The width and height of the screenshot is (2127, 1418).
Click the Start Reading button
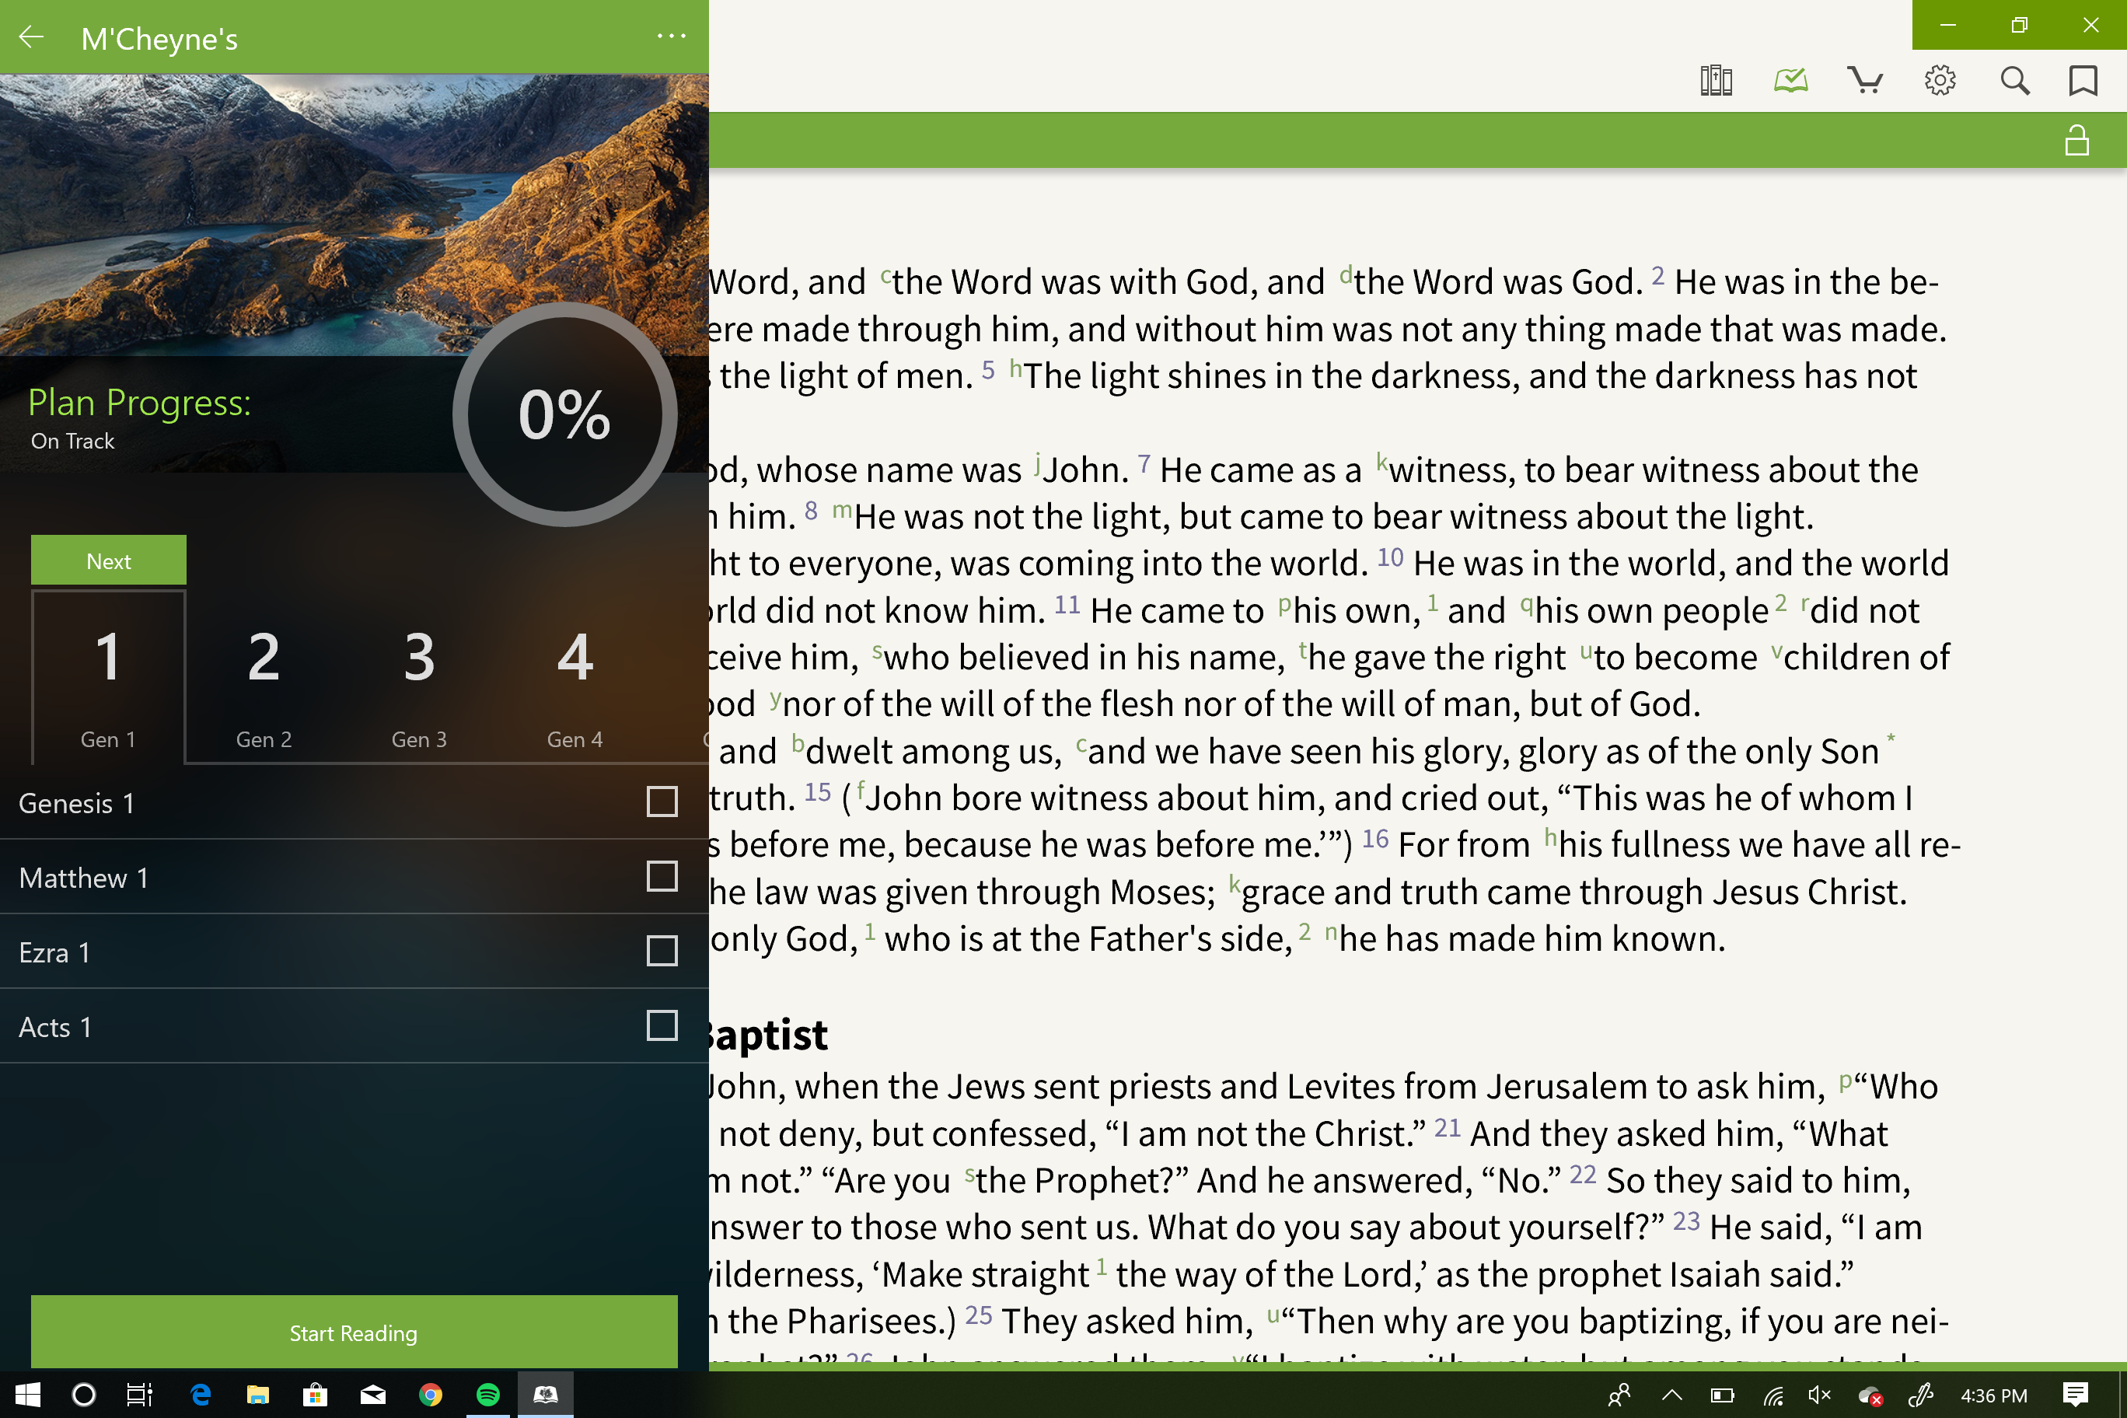coord(354,1333)
